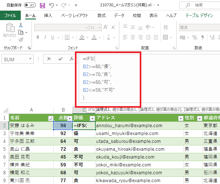Switch to the テーブル デザイン tab

click(x=199, y=15)
